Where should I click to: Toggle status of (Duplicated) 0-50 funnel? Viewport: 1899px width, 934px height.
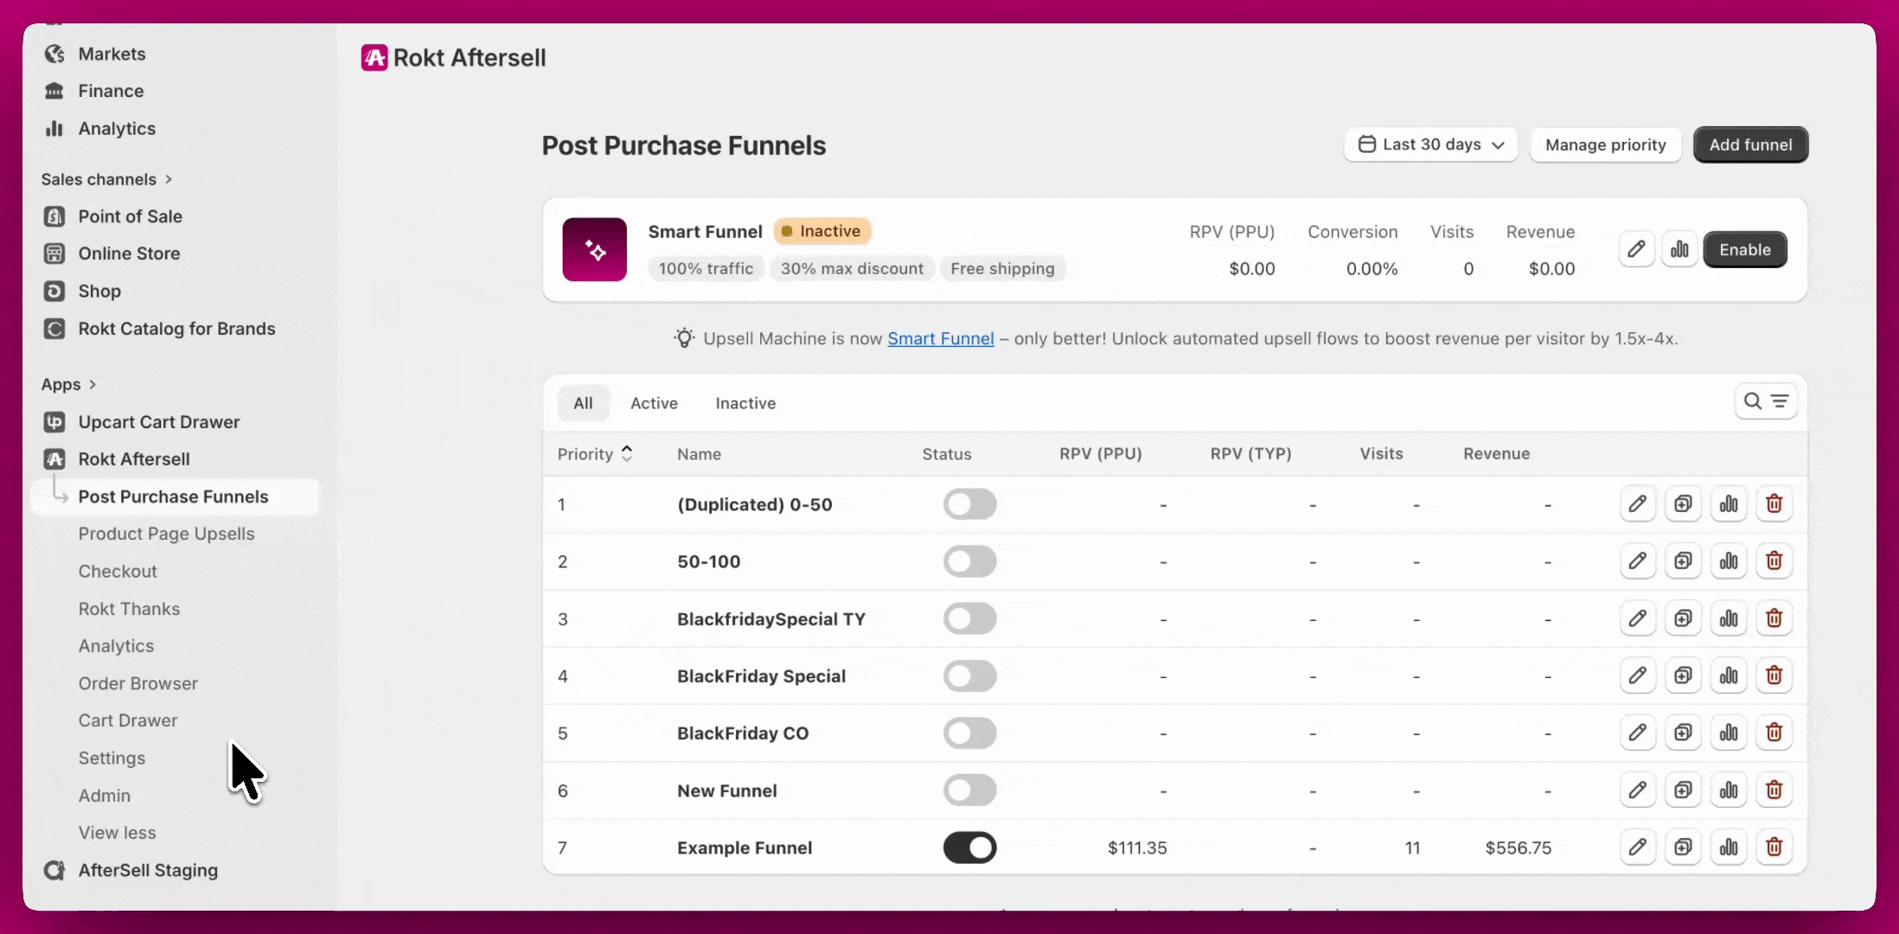pyautogui.click(x=969, y=504)
